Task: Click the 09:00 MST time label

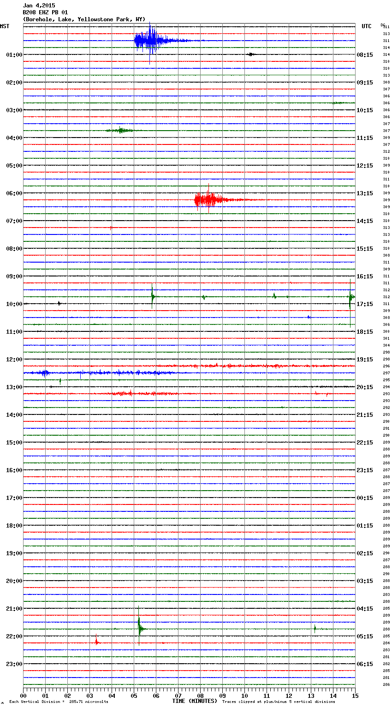Action: point(14,276)
